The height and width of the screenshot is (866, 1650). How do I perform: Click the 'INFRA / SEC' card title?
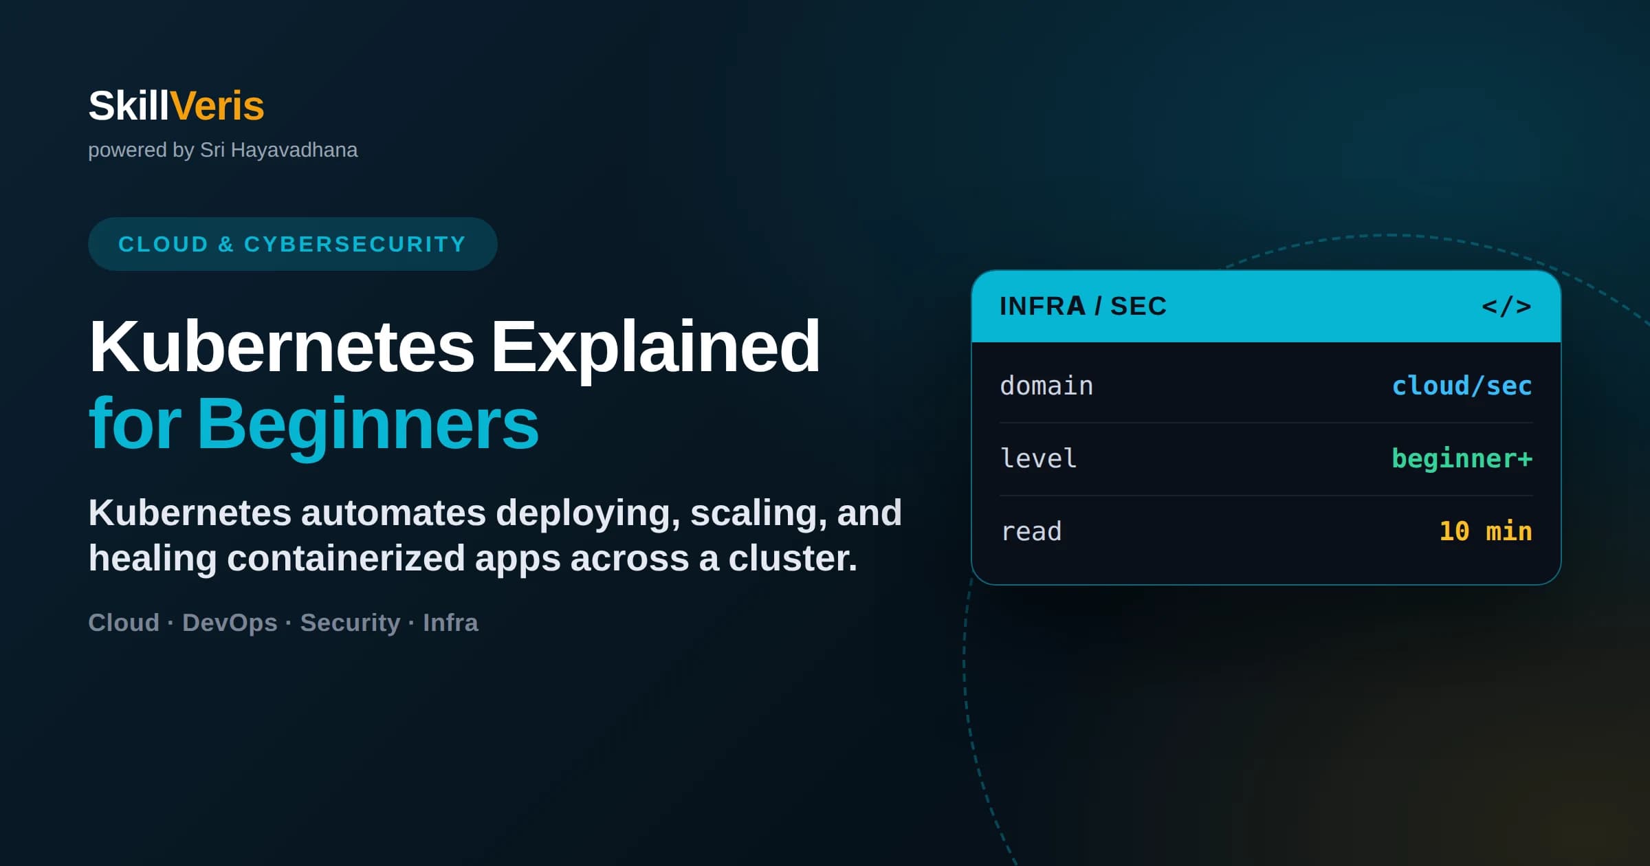[1083, 306]
